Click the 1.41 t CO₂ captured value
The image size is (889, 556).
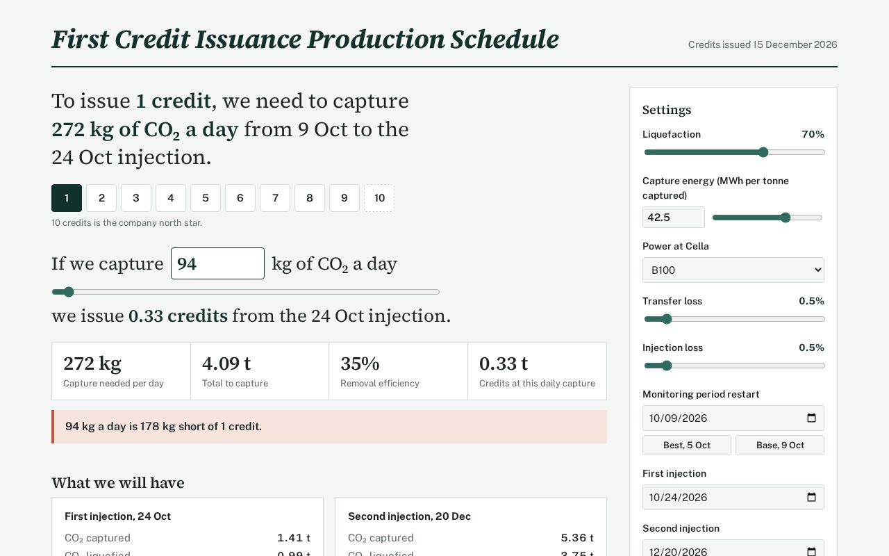click(x=294, y=538)
